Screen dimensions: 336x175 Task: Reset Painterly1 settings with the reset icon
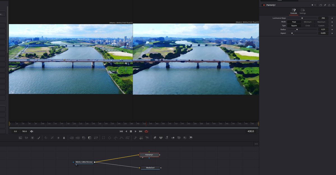pyautogui.click(x=333, y=5)
